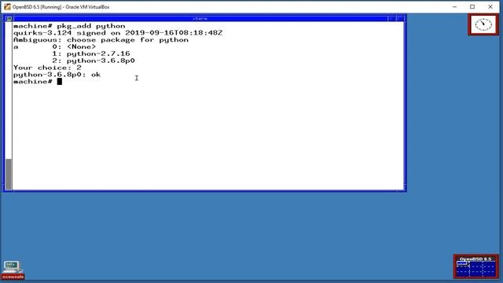
Task: Select the OpenBSD 6.5 virtual desktop pager
Action: click(x=475, y=266)
